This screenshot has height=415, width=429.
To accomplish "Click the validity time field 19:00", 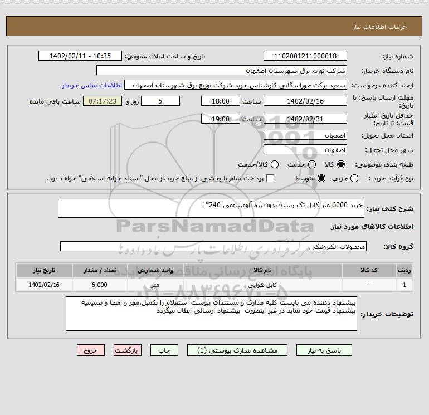I will pyautogui.click(x=221, y=119).
